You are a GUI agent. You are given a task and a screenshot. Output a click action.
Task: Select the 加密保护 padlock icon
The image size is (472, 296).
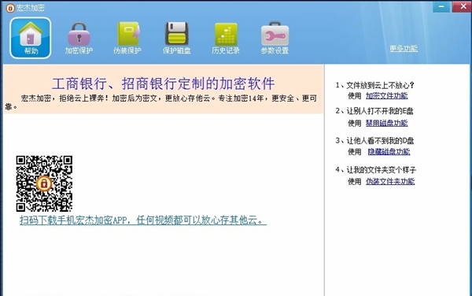click(79, 38)
